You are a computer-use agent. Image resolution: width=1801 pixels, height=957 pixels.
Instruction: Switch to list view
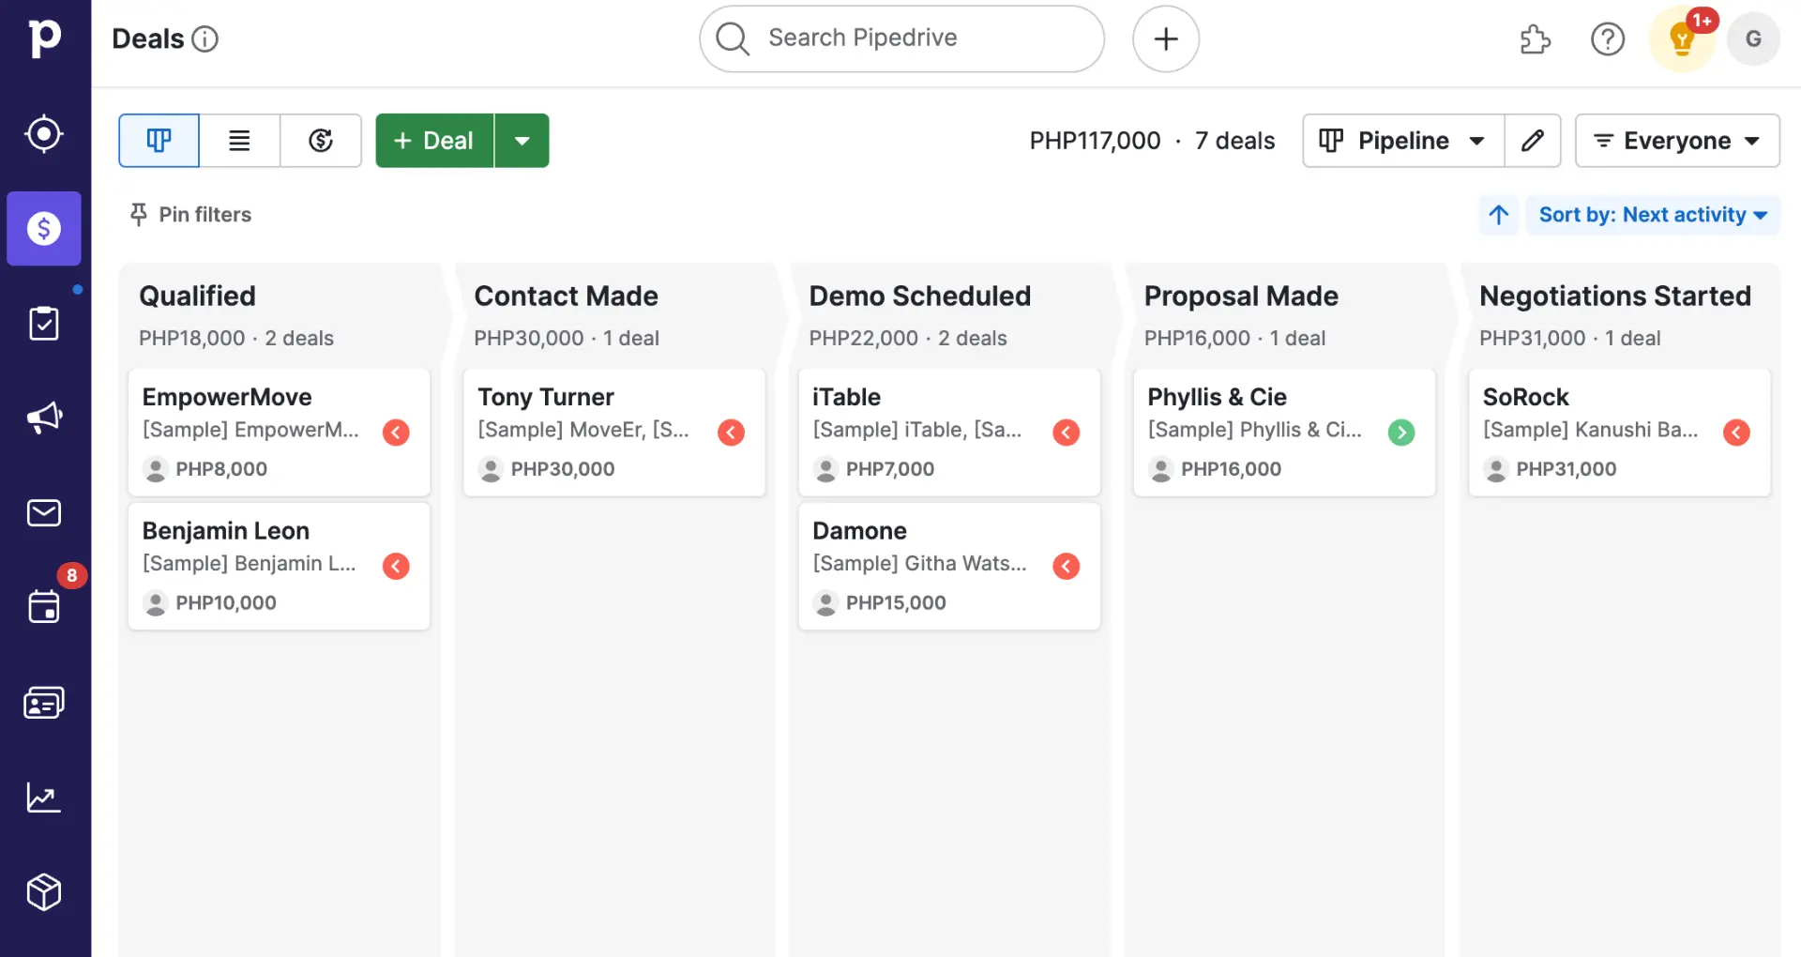point(239,141)
